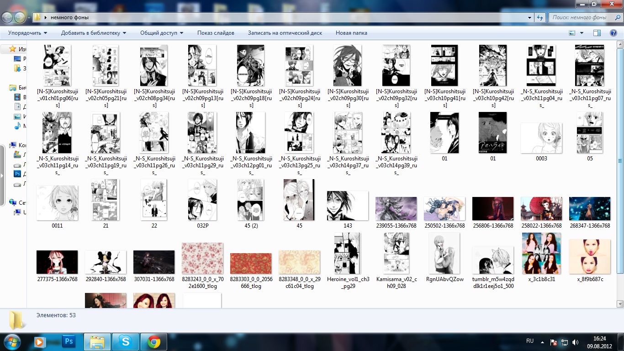This screenshot has width=624, height=351.
Task: Select the thumbnail of 239055-1366x768
Action: point(396,209)
